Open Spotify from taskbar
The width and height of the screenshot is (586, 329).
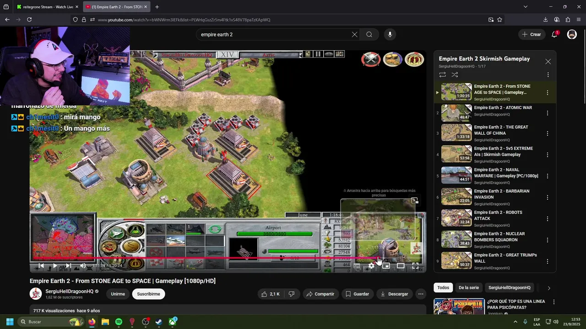(x=119, y=322)
